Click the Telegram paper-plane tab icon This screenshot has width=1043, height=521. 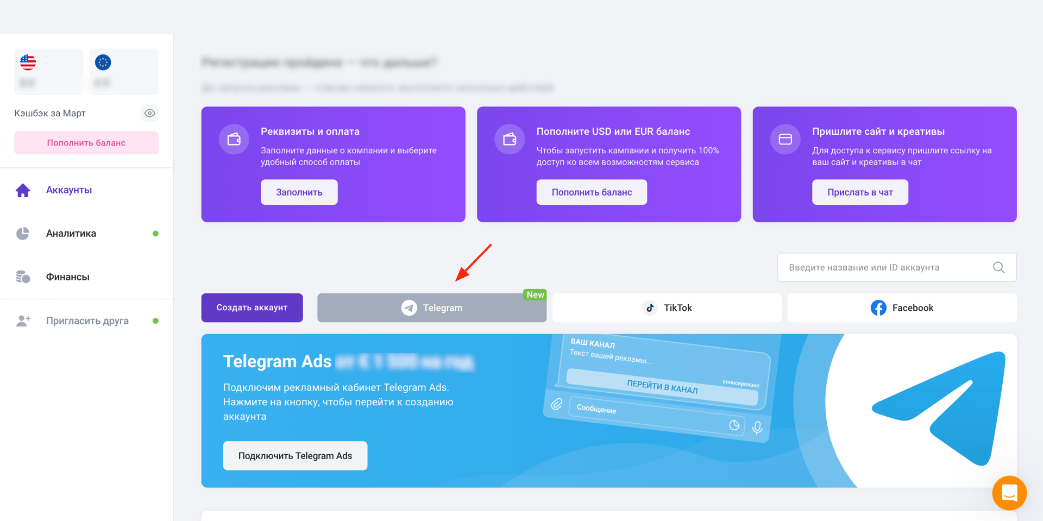pos(409,308)
